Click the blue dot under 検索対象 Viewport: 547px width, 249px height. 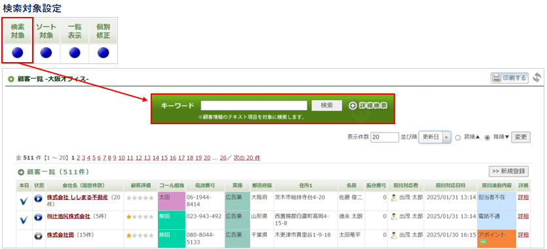[18, 53]
